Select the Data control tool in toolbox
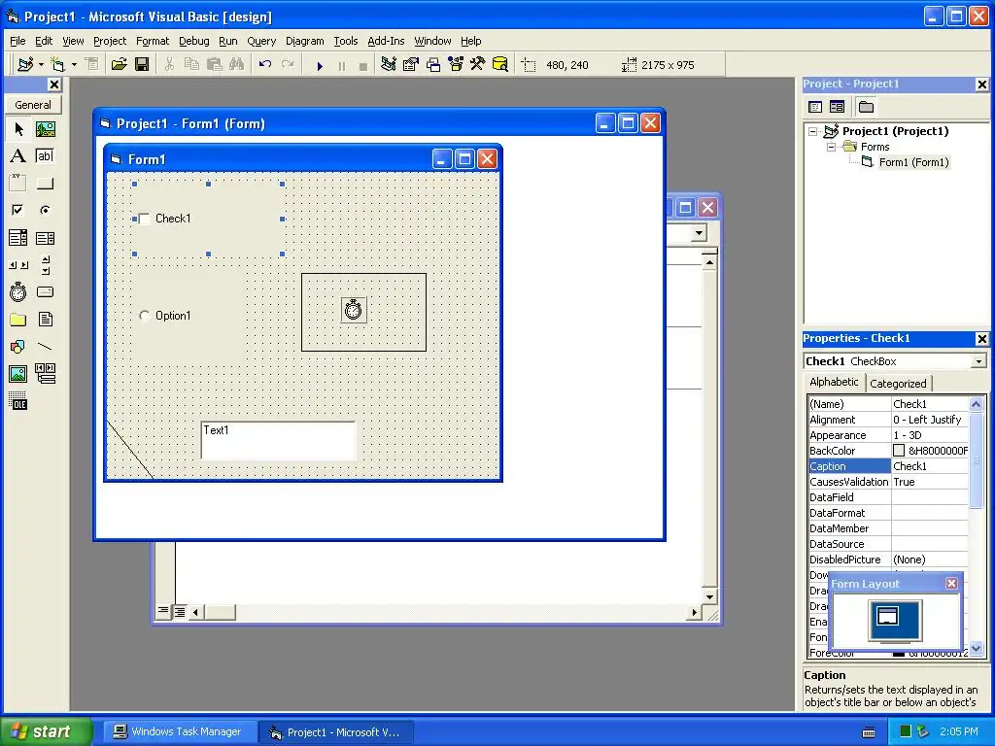The height and width of the screenshot is (746, 995). pos(45,374)
